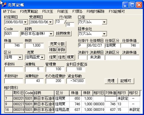The image size is (144, 115).
Task: Click the 現買 button
Action: click(x=70, y=57)
